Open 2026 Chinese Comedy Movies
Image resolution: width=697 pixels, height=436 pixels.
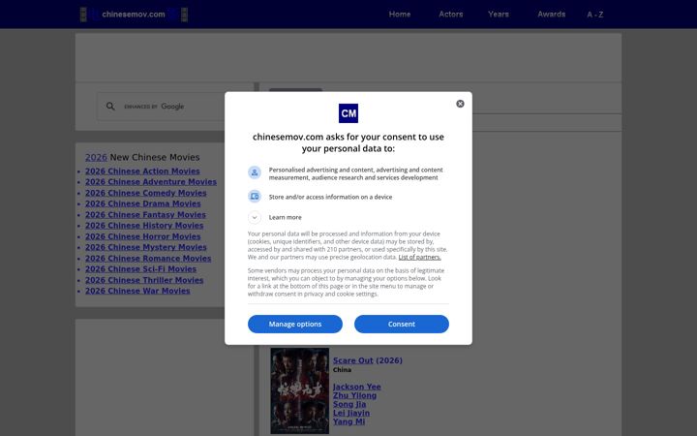tap(146, 193)
